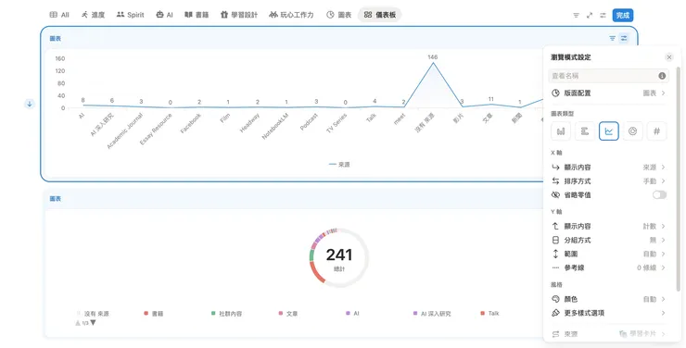This screenshot has height=348, width=686.
Task: Select the vertical bar chart type
Action: click(561, 131)
